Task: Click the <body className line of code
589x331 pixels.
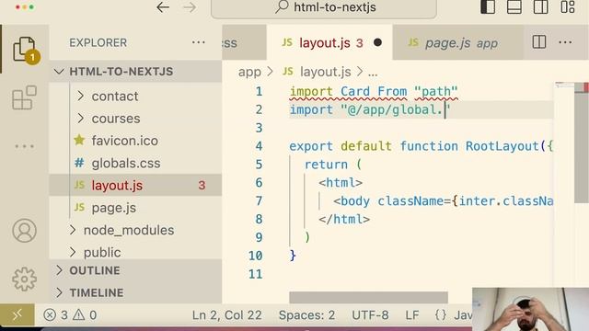Action: 443,201
